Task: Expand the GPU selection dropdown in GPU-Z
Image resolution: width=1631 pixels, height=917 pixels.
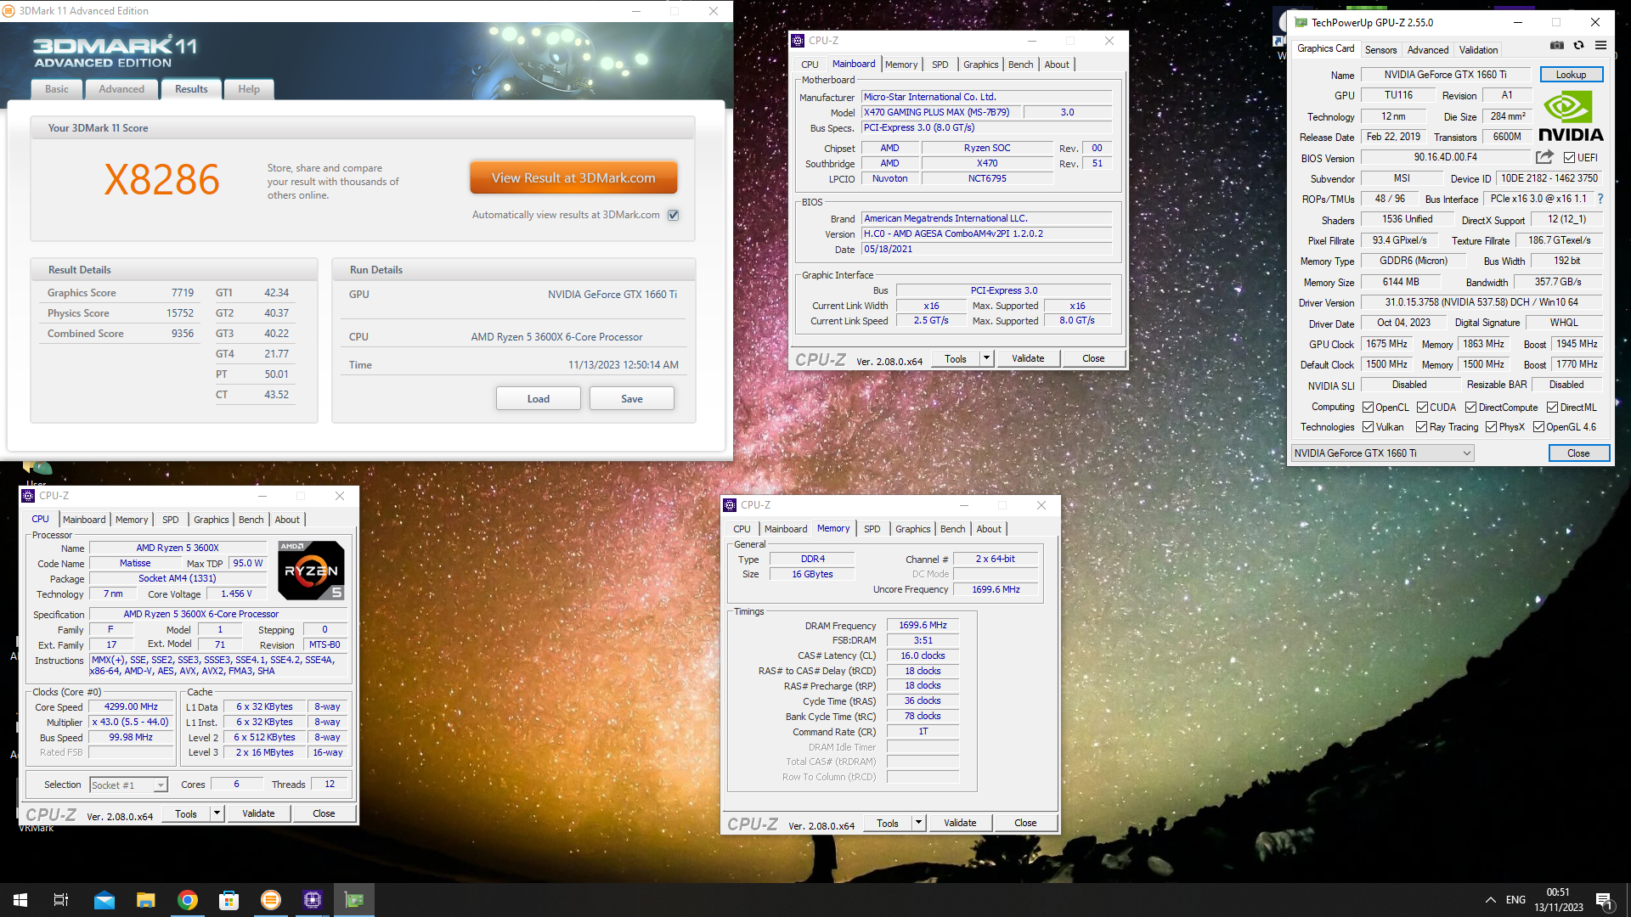Action: point(1466,453)
